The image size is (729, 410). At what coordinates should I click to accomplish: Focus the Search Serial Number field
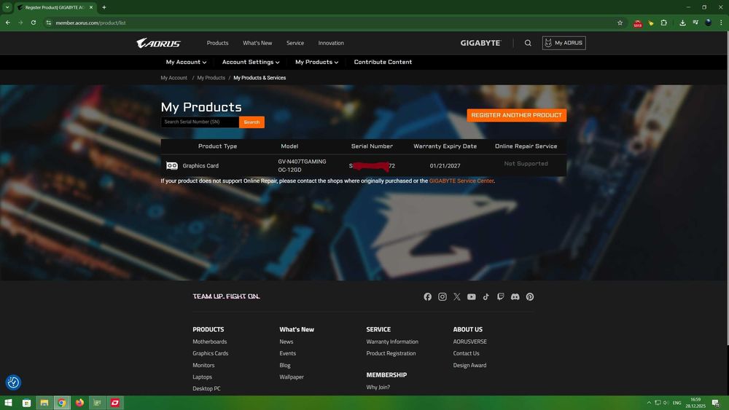[200, 122]
